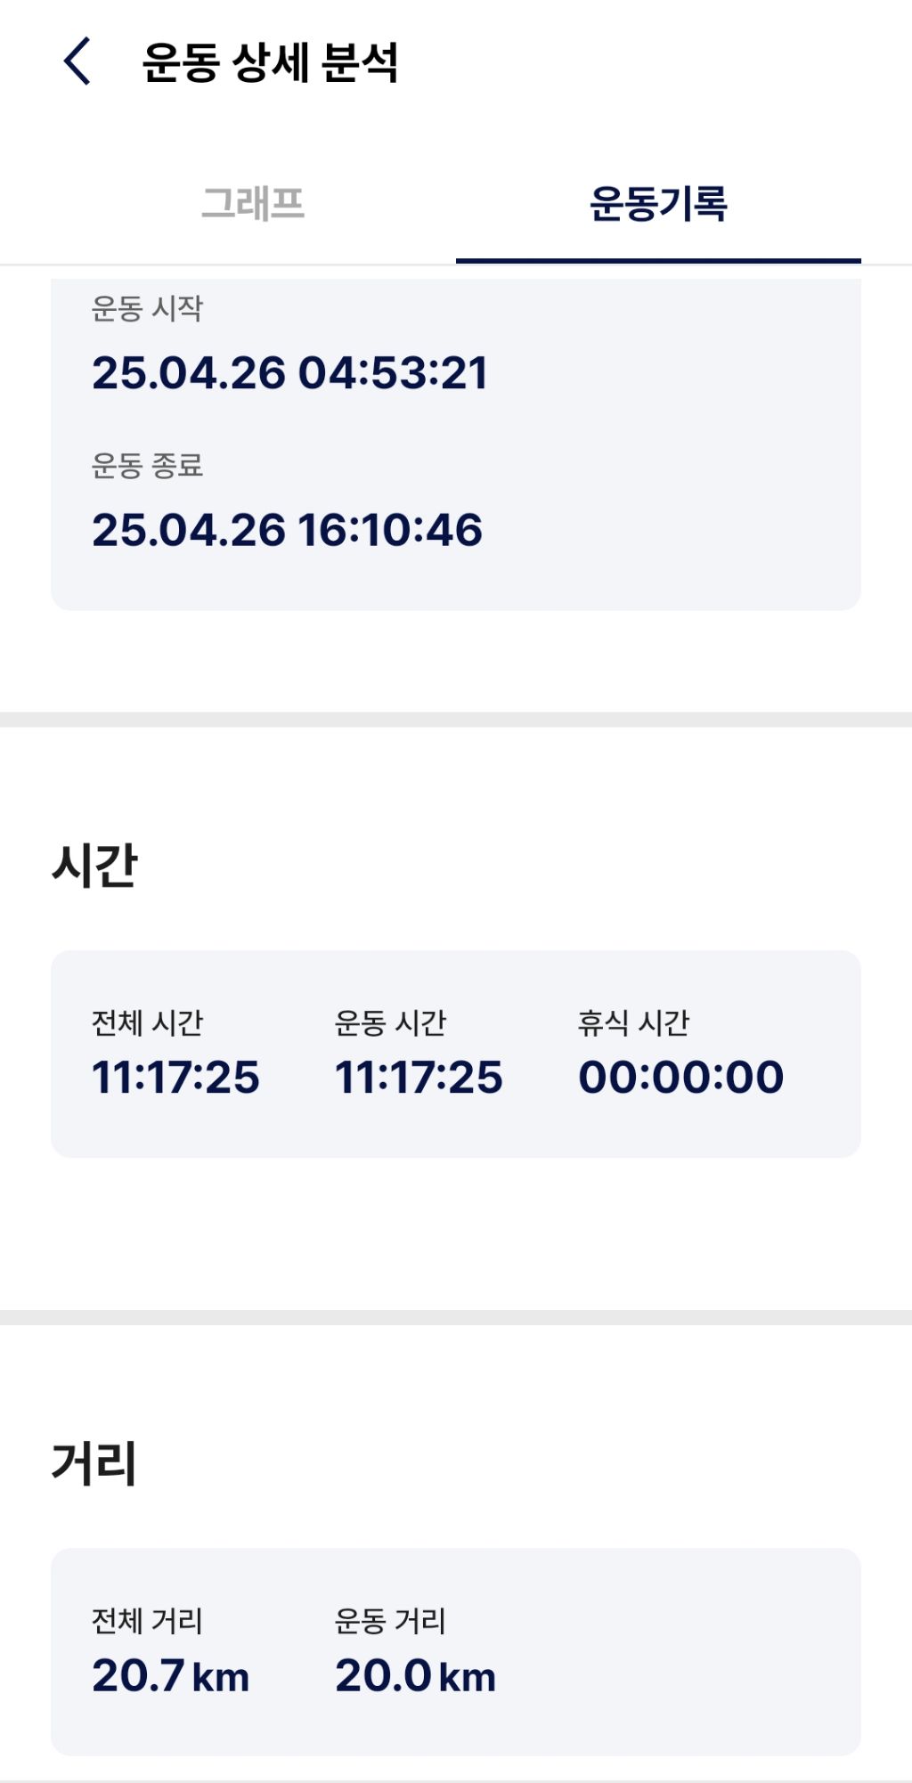
Task: Switch to the 그래프 tab
Action: point(253,203)
